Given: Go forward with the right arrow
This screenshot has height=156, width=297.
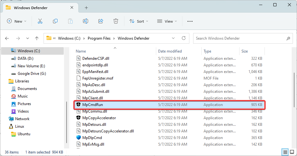Looking at the screenshot, I should coord(18,38).
